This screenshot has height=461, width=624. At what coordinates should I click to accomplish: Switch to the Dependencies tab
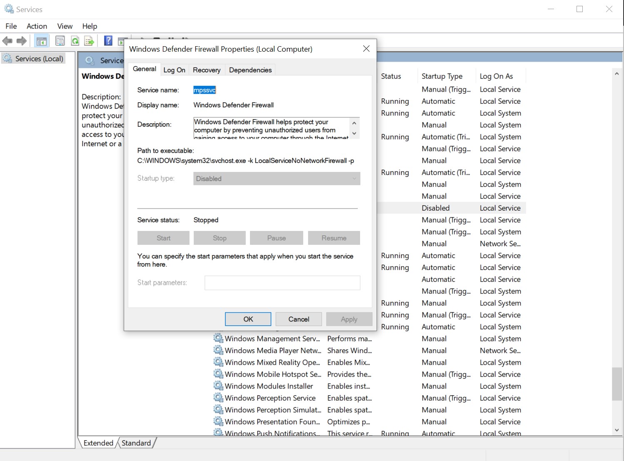coord(250,70)
